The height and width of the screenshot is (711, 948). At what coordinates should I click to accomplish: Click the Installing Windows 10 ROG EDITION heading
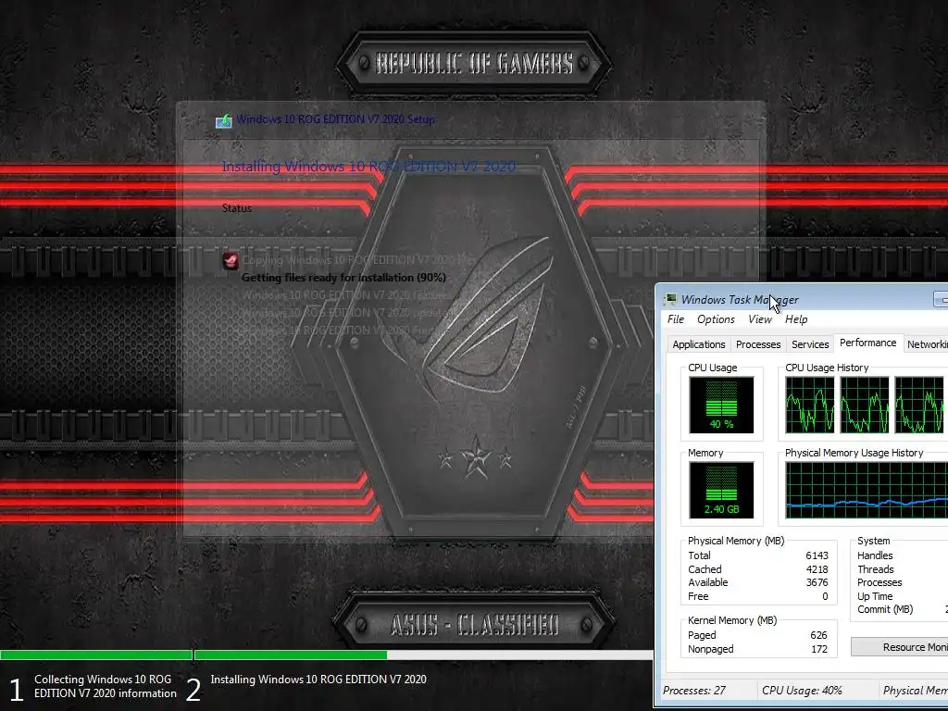[x=368, y=167]
